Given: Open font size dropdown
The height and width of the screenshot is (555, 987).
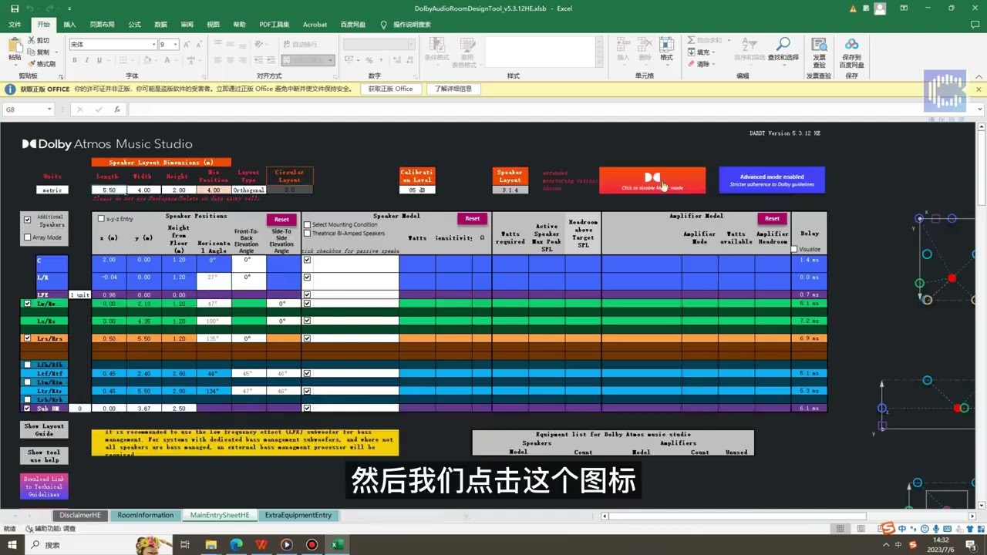Looking at the screenshot, I should click(x=176, y=45).
